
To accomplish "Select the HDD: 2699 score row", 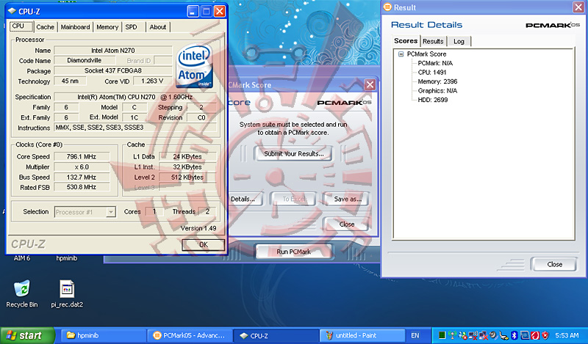I will coord(433,100).
